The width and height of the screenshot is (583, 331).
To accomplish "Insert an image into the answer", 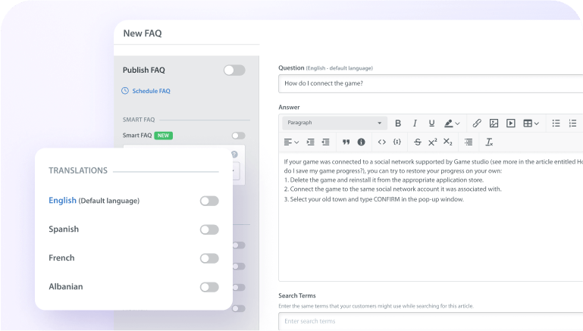I will point(494,123).
